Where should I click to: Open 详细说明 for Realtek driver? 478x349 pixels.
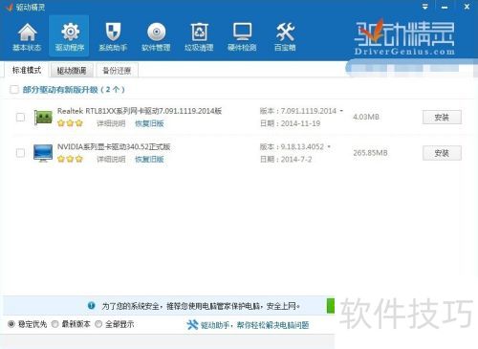click(x=111, y=123)
